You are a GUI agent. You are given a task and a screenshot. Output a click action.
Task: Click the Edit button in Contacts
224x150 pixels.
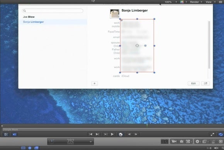[193, 84]
